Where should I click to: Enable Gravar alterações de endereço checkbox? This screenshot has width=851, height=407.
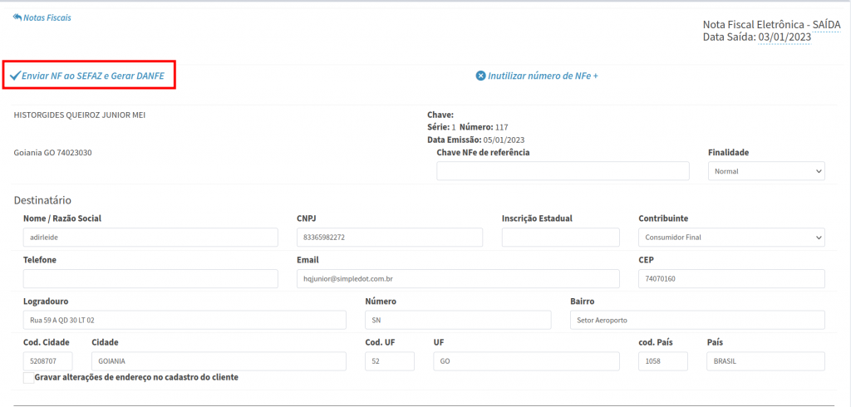tap(29, 378)
